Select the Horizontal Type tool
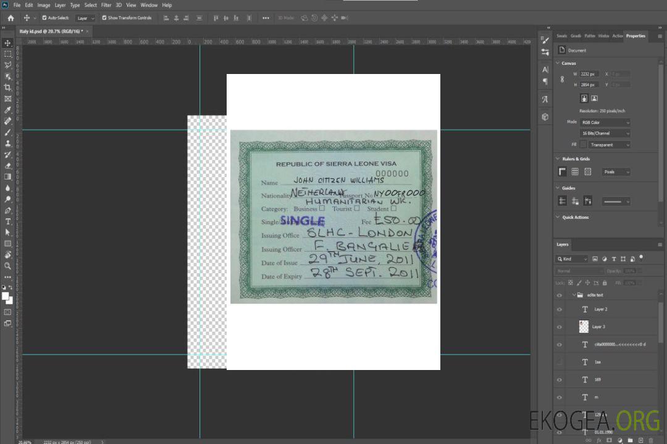The image size is (667, 444). 8,221
